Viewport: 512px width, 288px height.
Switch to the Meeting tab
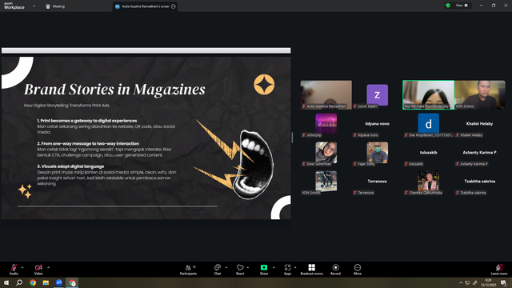pyautogui.click(x=55, y=6)
